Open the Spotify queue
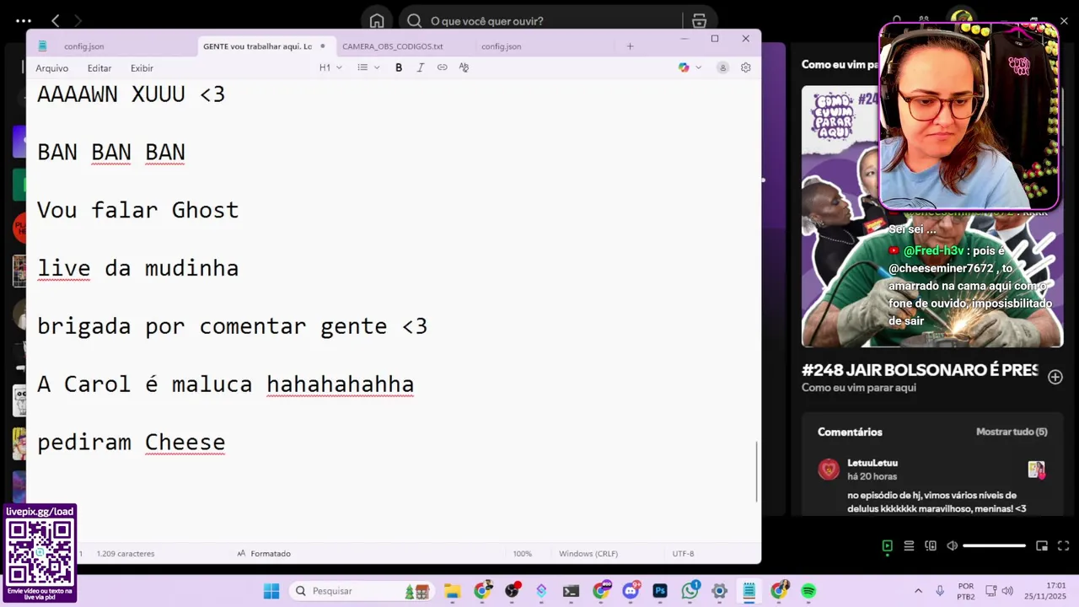Viewport: 1079px width, 607px height. 909,545
